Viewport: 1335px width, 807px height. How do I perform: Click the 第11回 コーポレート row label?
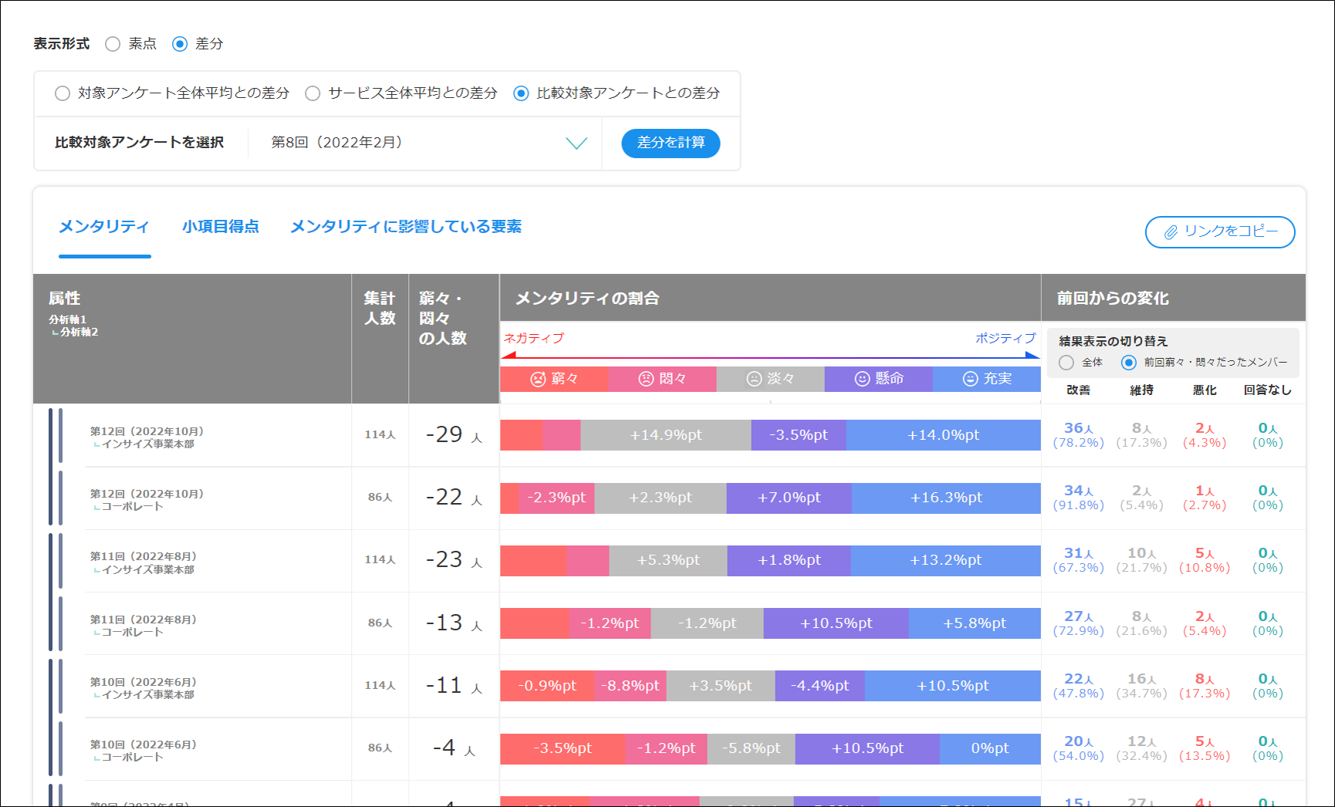pos(144,626)
